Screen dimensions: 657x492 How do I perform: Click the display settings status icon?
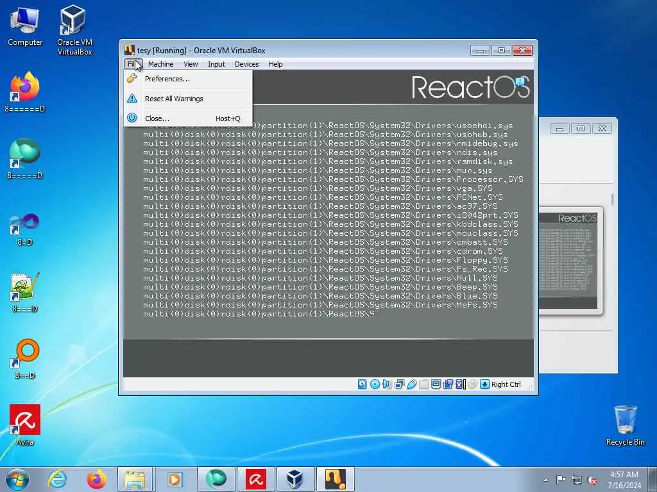(x=436, y=384)
